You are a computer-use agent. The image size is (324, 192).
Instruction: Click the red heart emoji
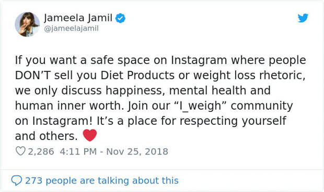tap(90, 135)
